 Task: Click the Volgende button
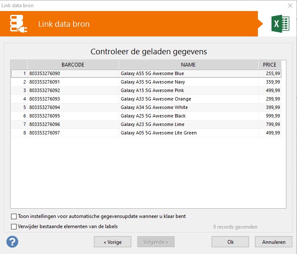click(156, 242)
